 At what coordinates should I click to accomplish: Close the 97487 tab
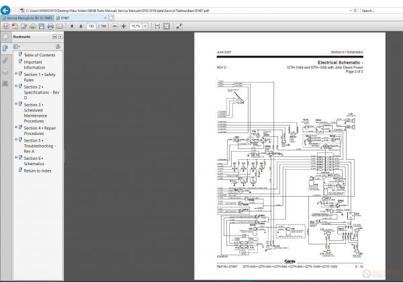105,18
